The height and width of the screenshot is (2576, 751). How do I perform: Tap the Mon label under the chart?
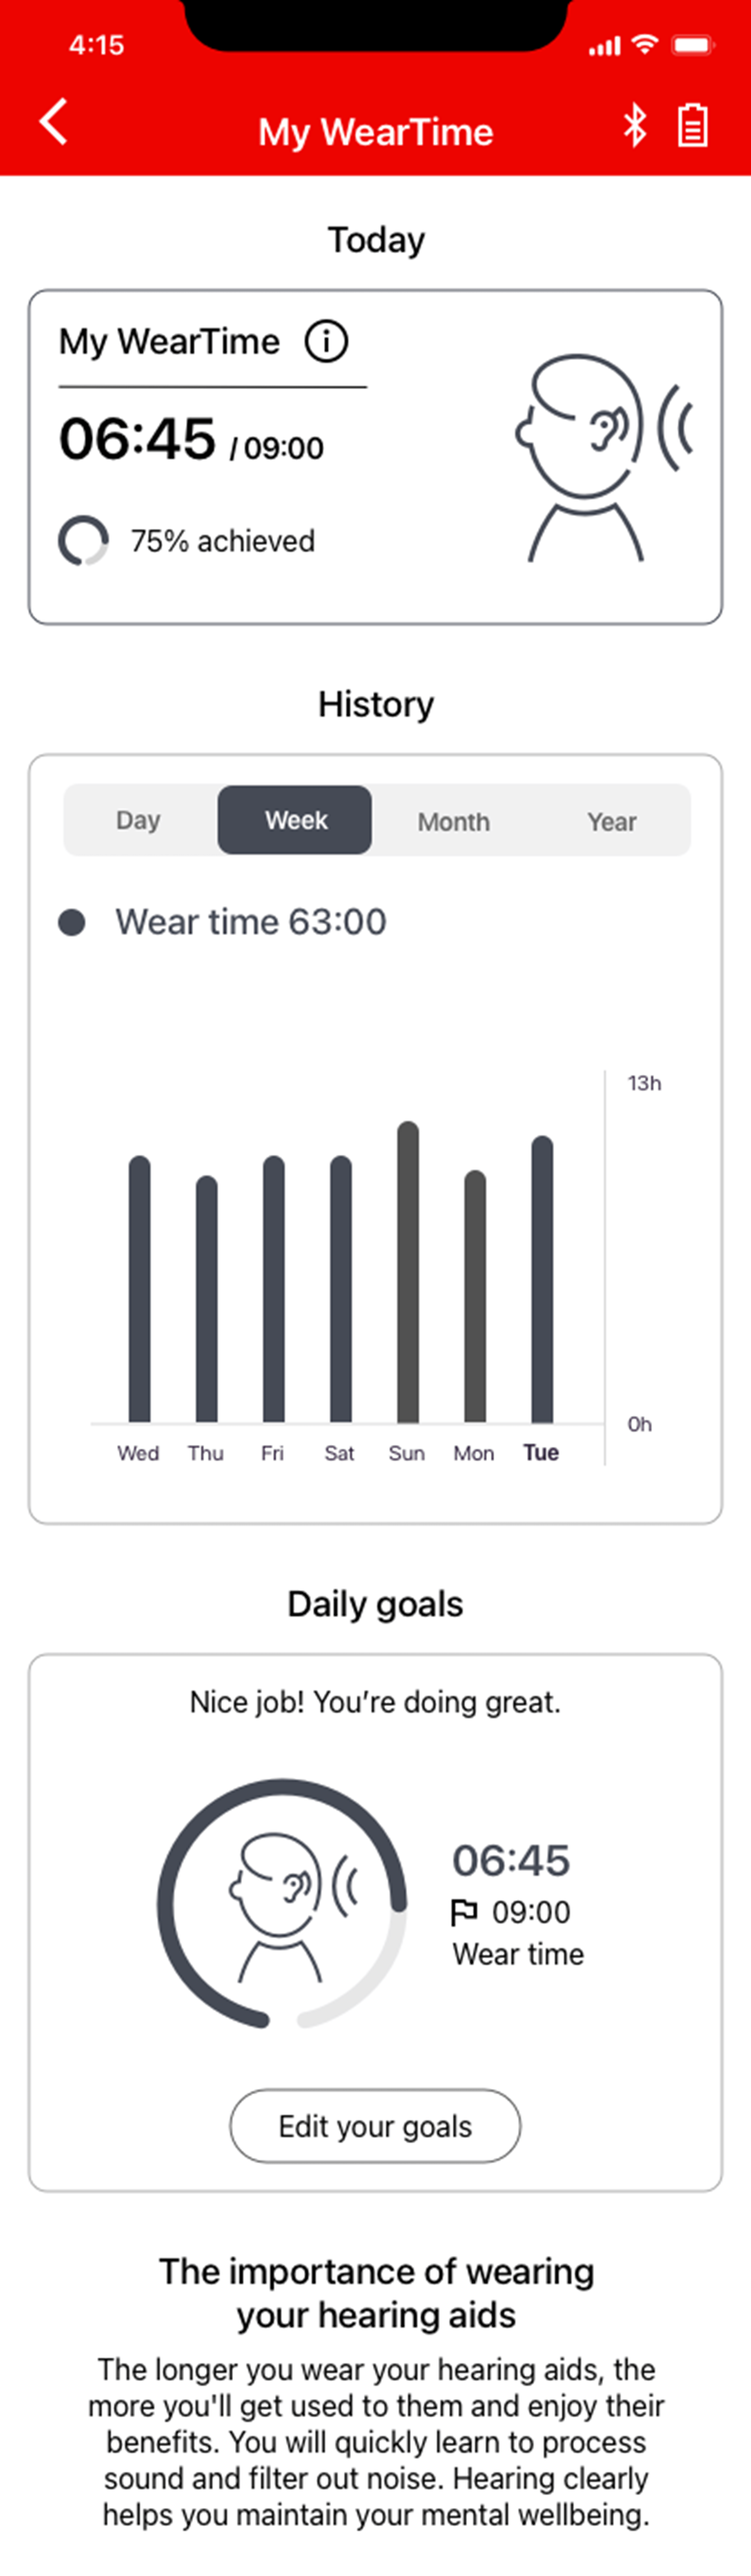click(474, 1453)
